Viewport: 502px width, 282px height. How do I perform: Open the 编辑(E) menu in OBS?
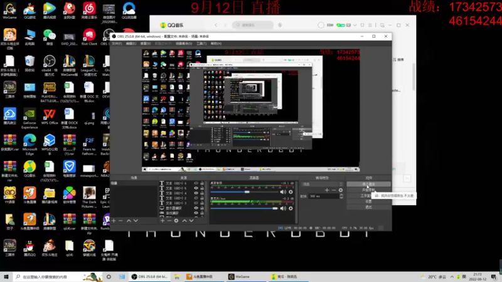131,43
